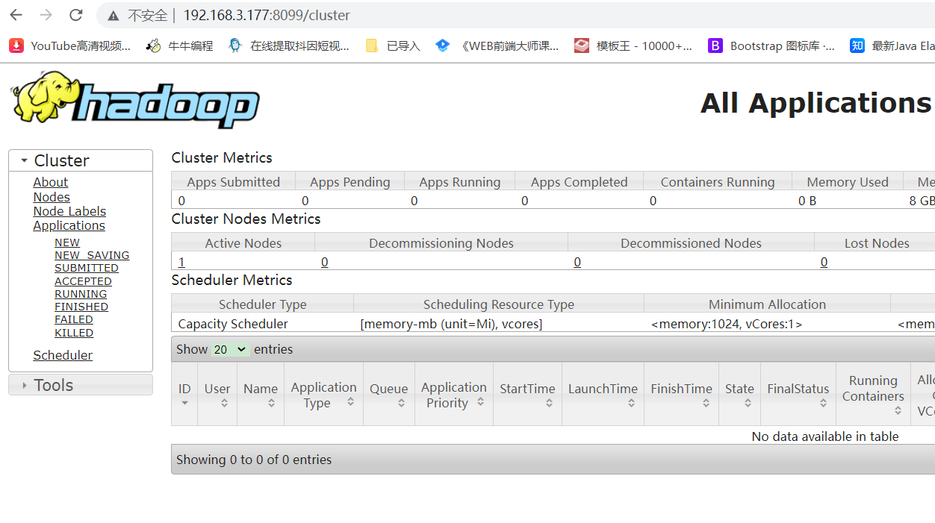Open the Nodes page link
The width and height of the screenshot is (935, 523).
[x=52, y=197]
